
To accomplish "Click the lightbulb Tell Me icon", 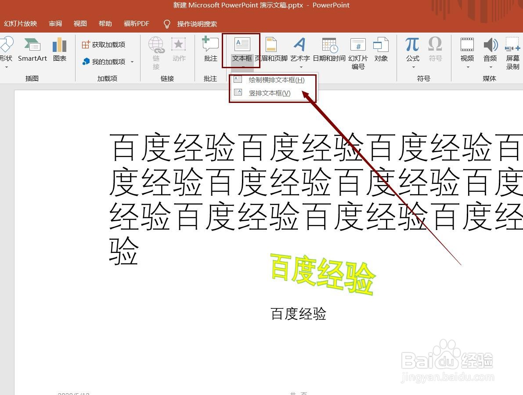I will click(167, 24).
